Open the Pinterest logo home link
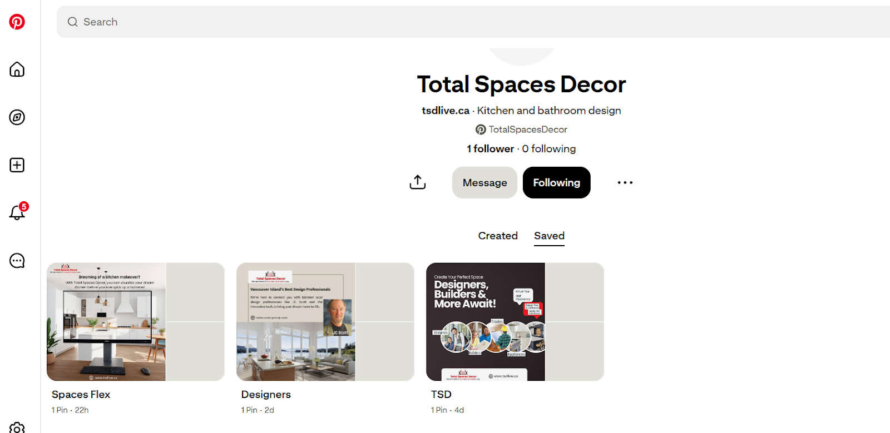This screenshot has width=890, height=433. tap(17, 22)
